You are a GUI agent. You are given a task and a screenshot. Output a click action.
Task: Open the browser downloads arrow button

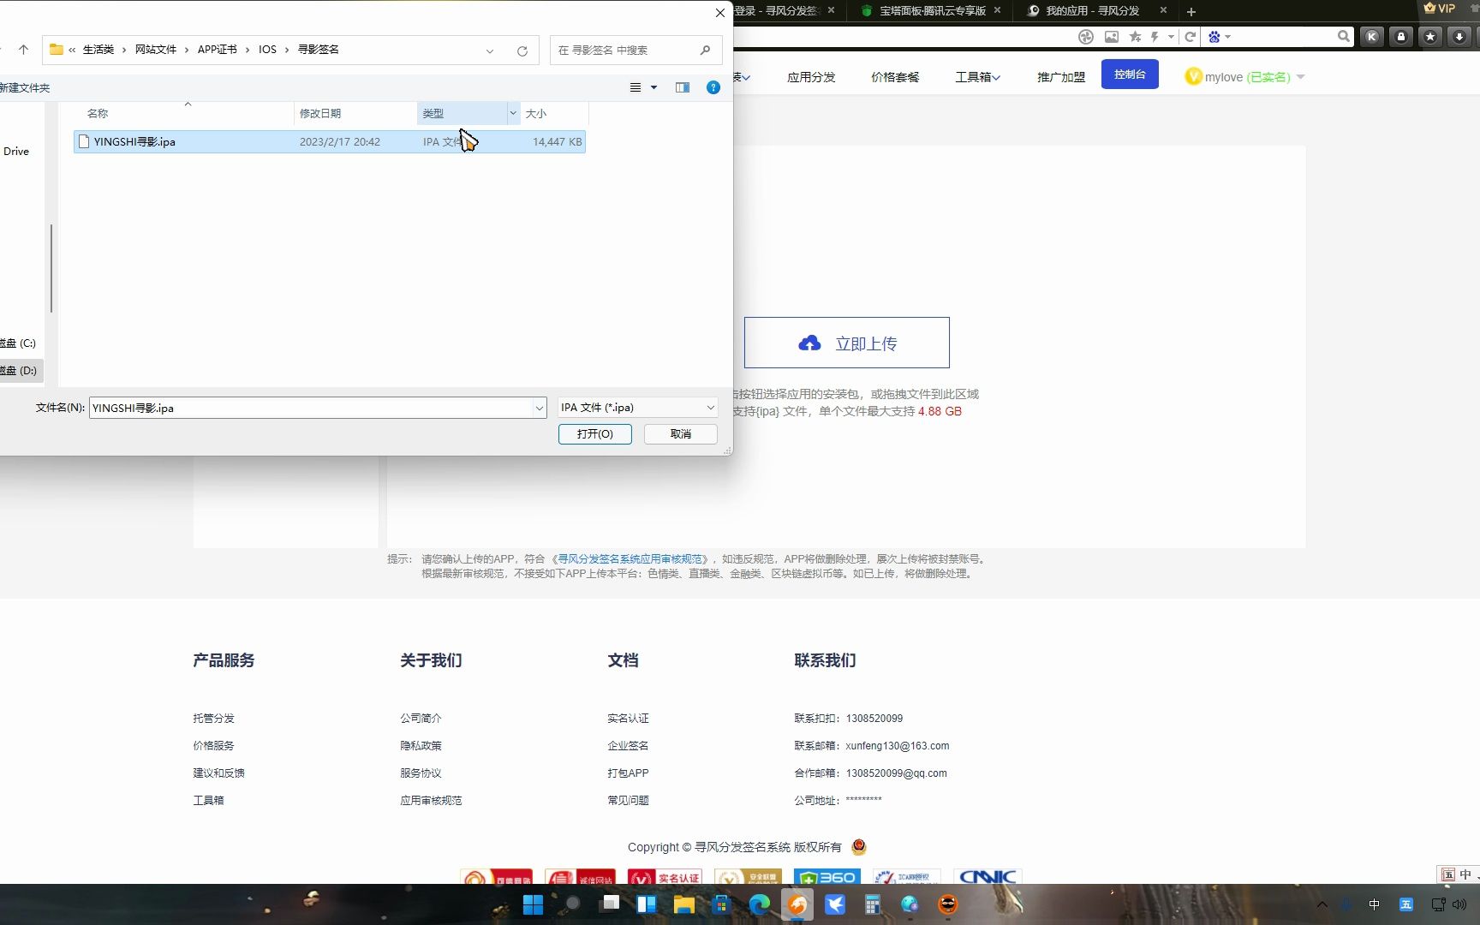tap(1459, 37)
